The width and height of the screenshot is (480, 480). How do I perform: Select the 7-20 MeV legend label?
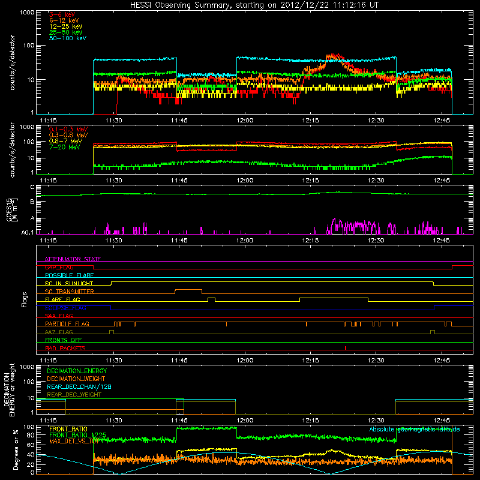click(65, 147)
